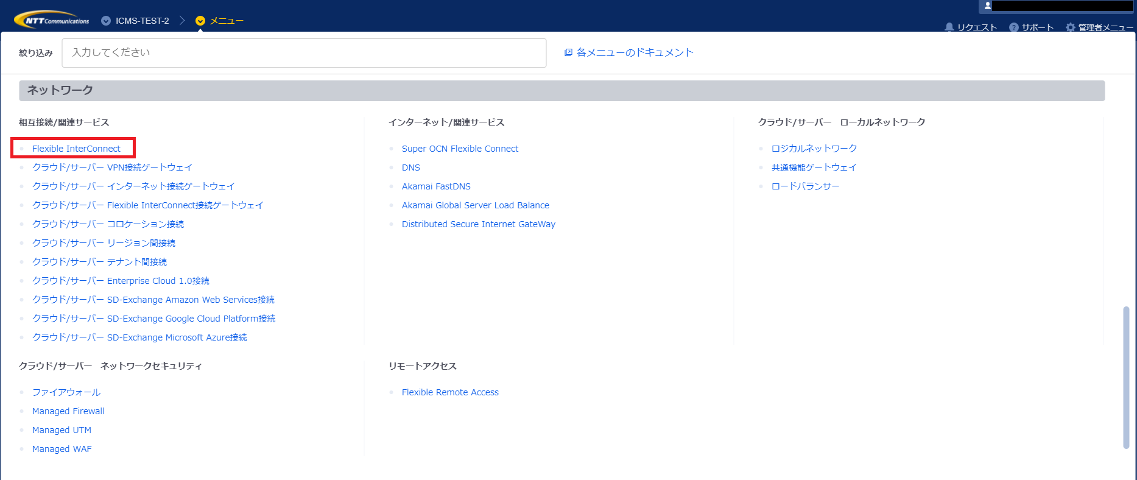
Task: Open Akamai Global Server Load Balance
Action: 476,205
